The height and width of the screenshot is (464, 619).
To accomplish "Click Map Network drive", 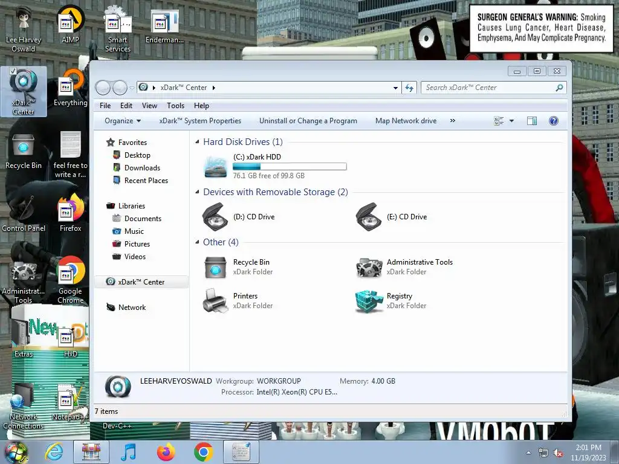I will pos(406,121).
